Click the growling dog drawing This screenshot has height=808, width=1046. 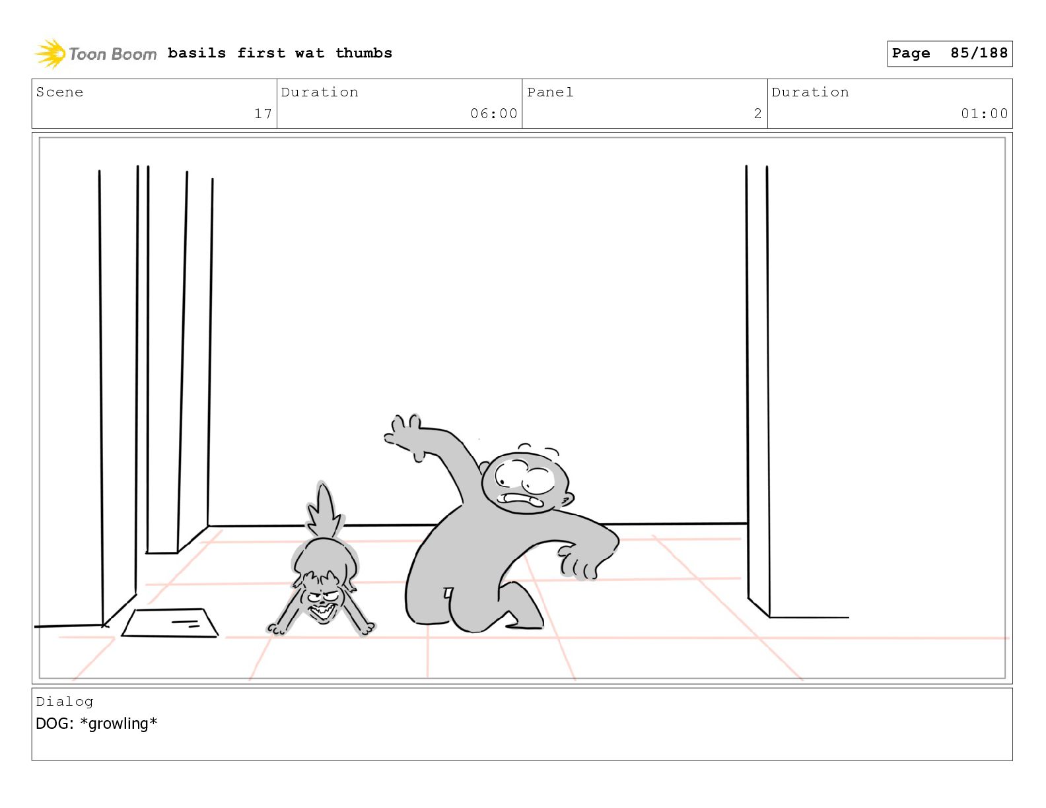click(x=322, y=560)
